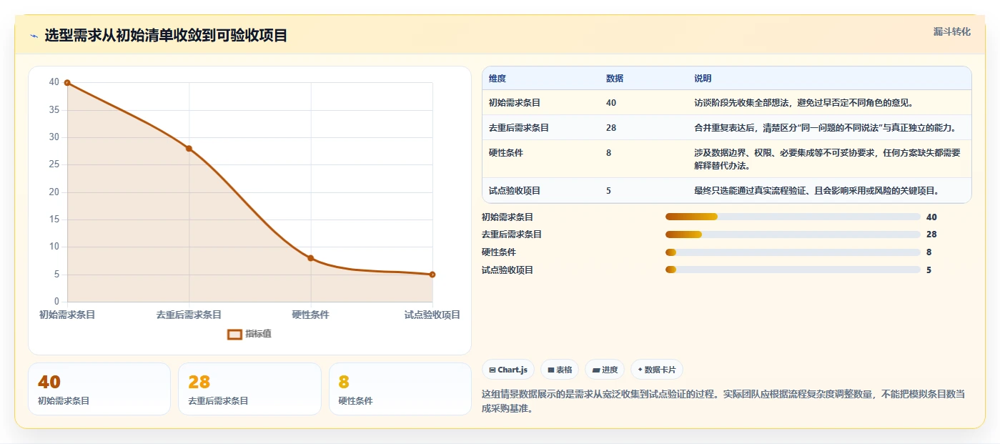The image size is (1000, 444).
Task: Click the panel title 选型需求从初始清单收敛到可验收项目
Action: (x=166, y=35)
